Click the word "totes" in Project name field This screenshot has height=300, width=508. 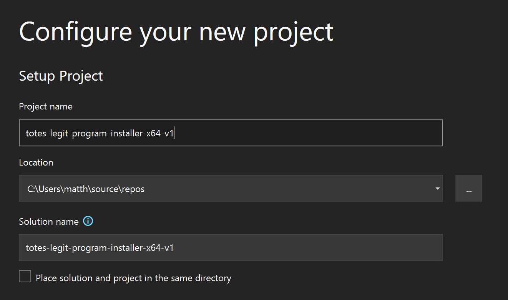click(35, 133)
